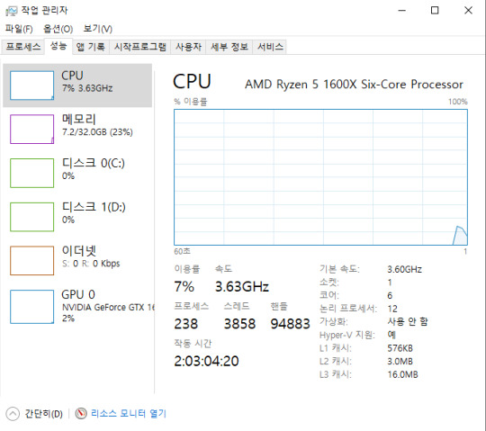The width and height of the screenshot is (486, 431).
Task: Click the 리소스 모니터 gauge icon
Action: pos(81,413)
